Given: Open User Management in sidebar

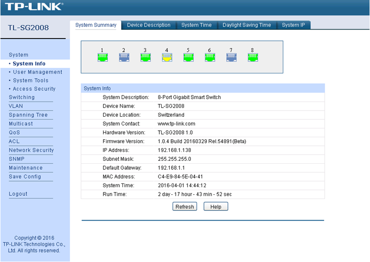Looking at the screenshot, I should click(38, 72).
